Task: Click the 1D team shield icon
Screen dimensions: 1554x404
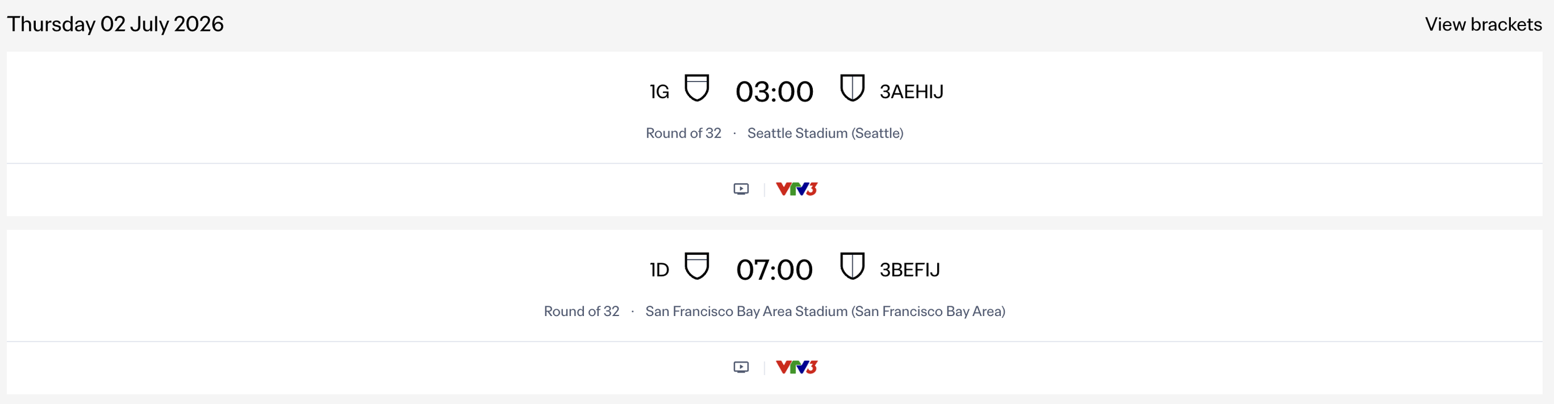Action: click(x=696, y=266)
